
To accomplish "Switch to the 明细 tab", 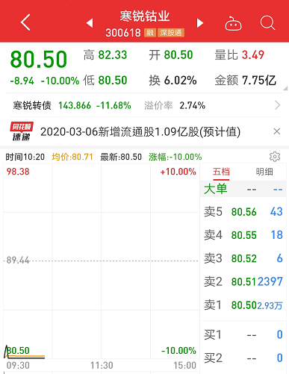I will [264, 172].
